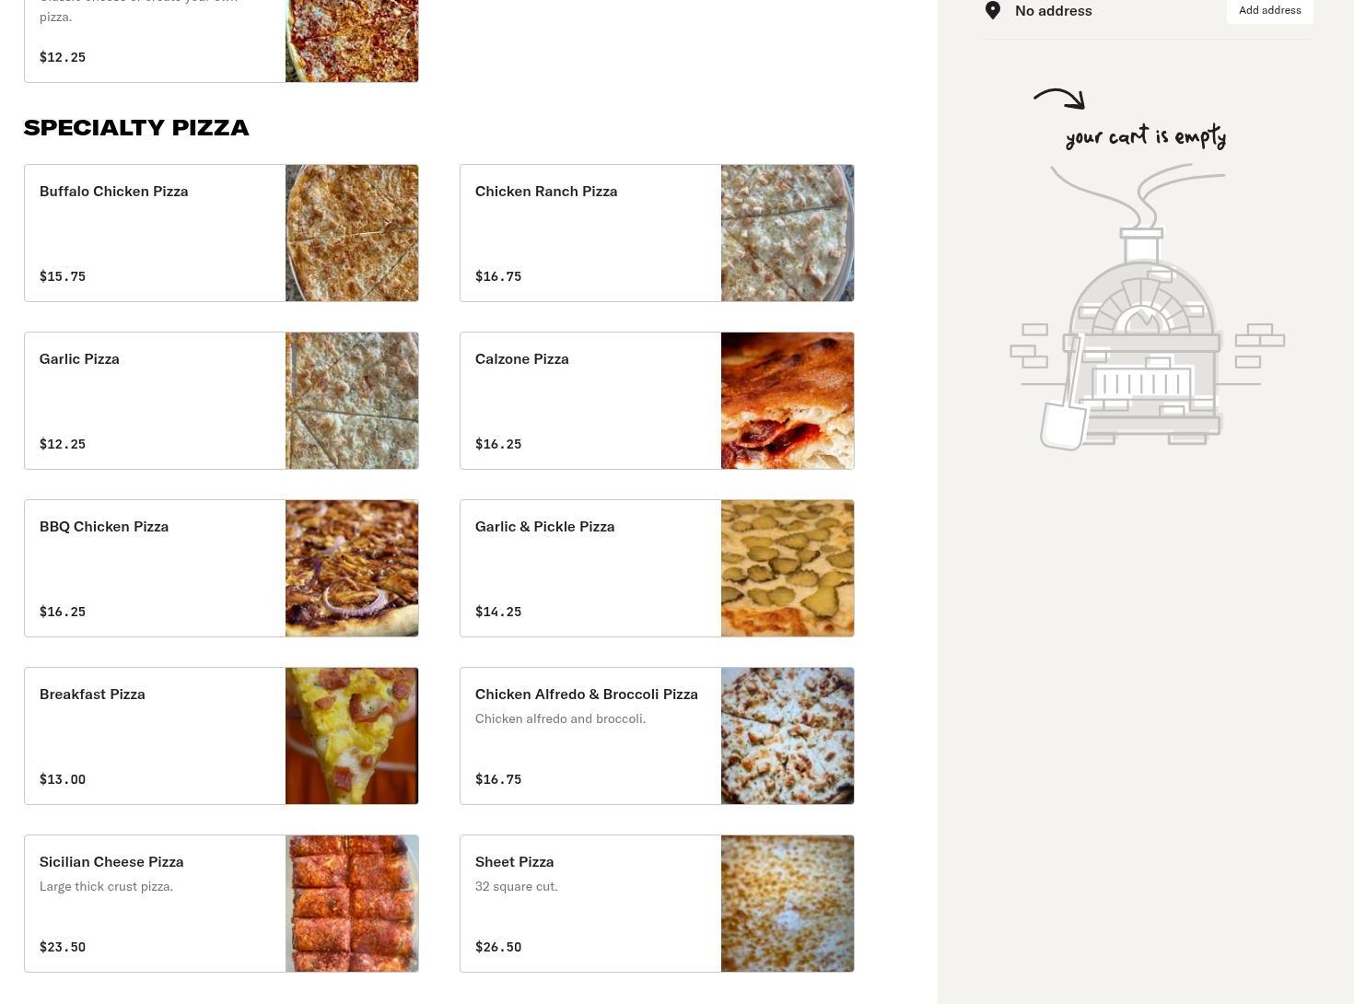Open the Buffalo Chicken Pizza item
Image resolution: width=1354 pixels, height=1004 pixels.
[x=221, y=233]
